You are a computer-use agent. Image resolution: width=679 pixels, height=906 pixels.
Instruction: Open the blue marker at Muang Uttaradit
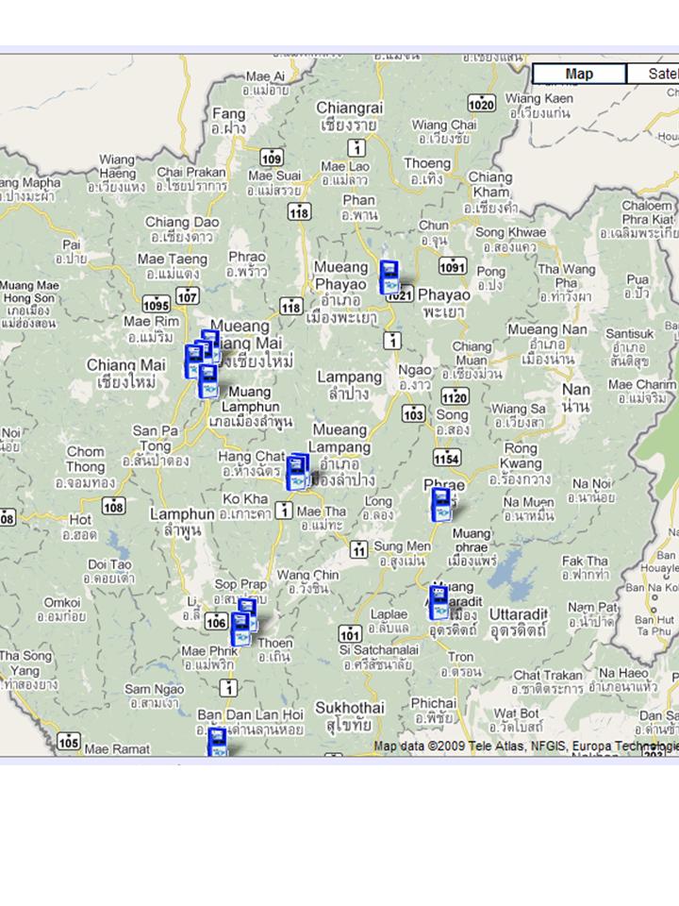coord(439,603)
